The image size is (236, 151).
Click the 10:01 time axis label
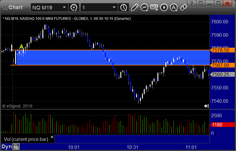coord(74,147)
